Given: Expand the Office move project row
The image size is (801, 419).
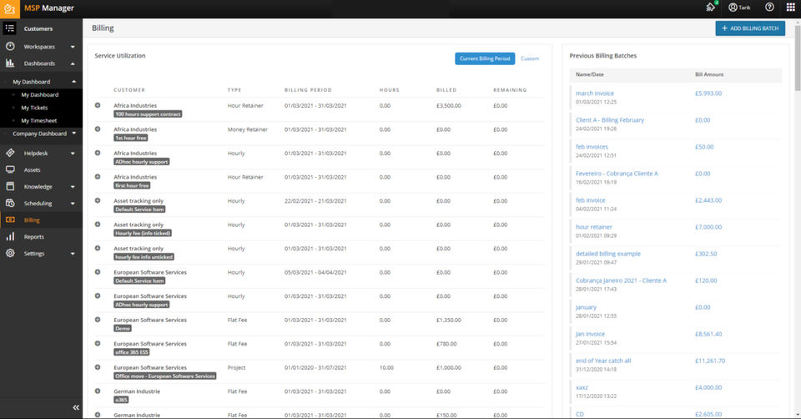Looking at the screenshot, I should [98, 367].
